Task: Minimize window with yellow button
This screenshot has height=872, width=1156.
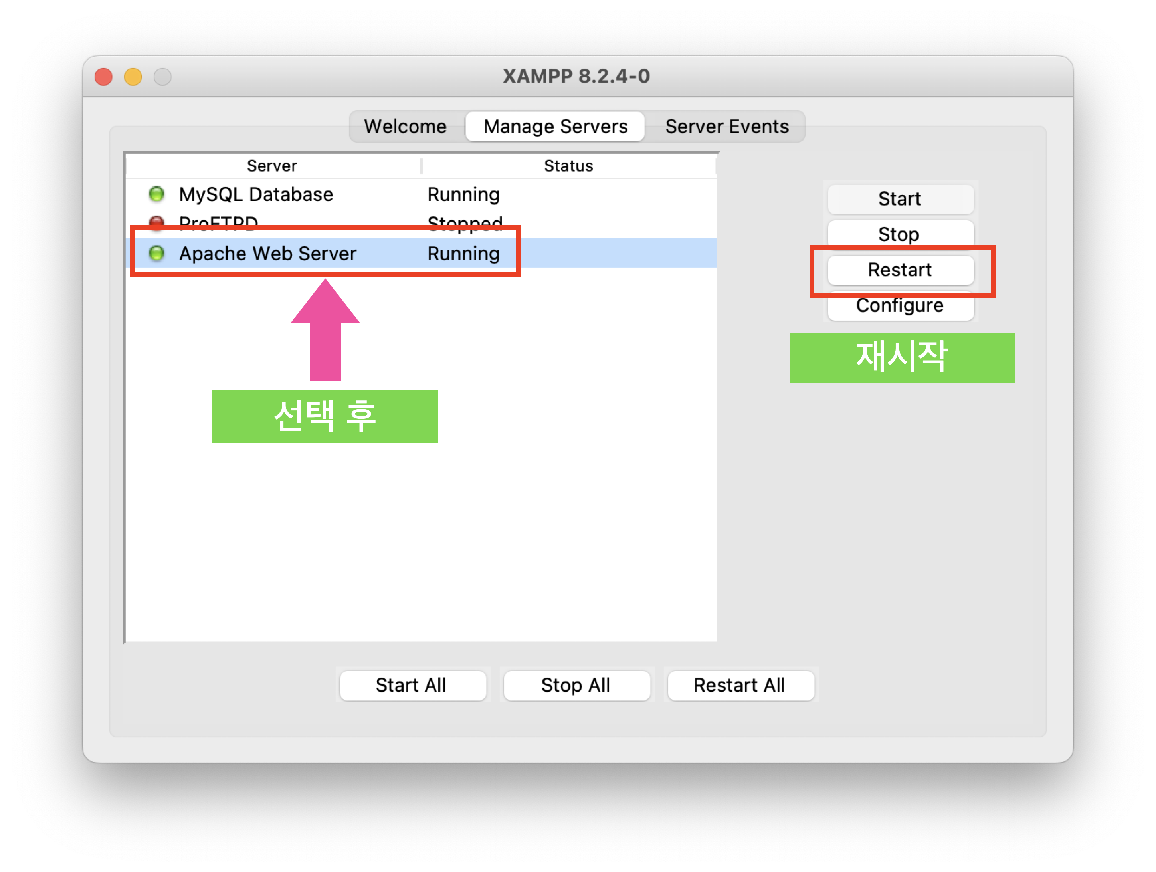Action: coord(133,77)
